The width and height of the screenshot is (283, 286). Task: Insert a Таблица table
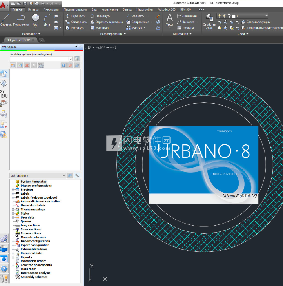coord(185,28)
